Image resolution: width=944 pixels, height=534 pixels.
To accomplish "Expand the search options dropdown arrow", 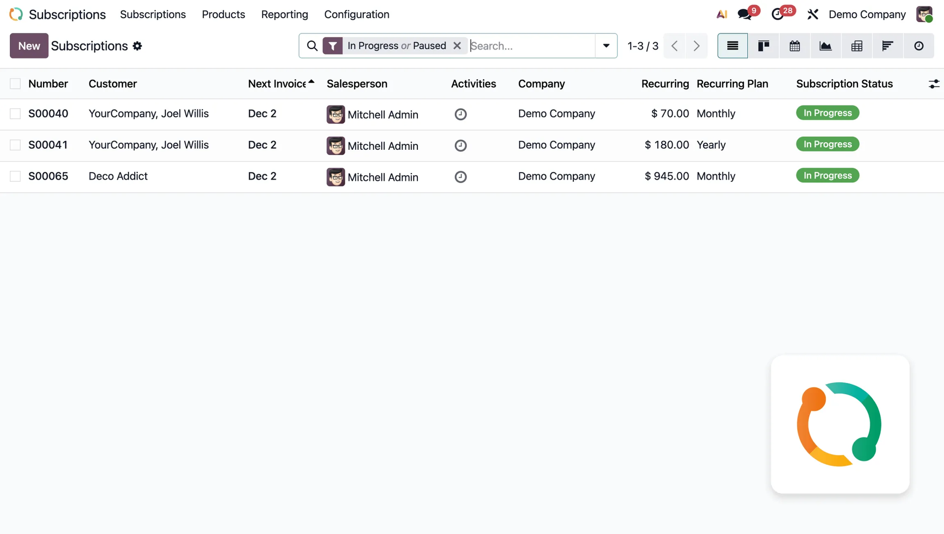I will click(606, 46).
